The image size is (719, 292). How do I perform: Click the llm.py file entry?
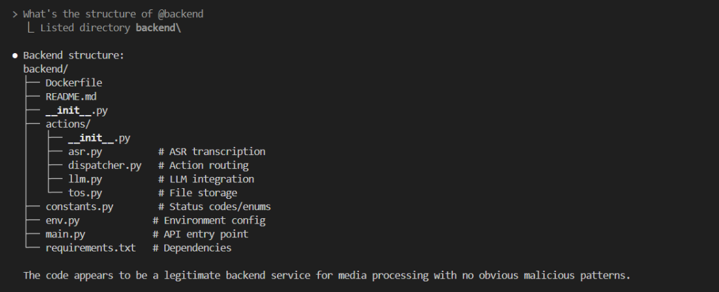pos(85,179)
